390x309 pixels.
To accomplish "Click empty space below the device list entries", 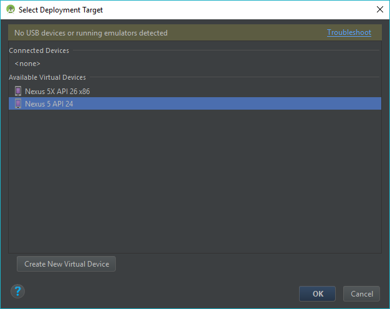I will click(194, 181).
